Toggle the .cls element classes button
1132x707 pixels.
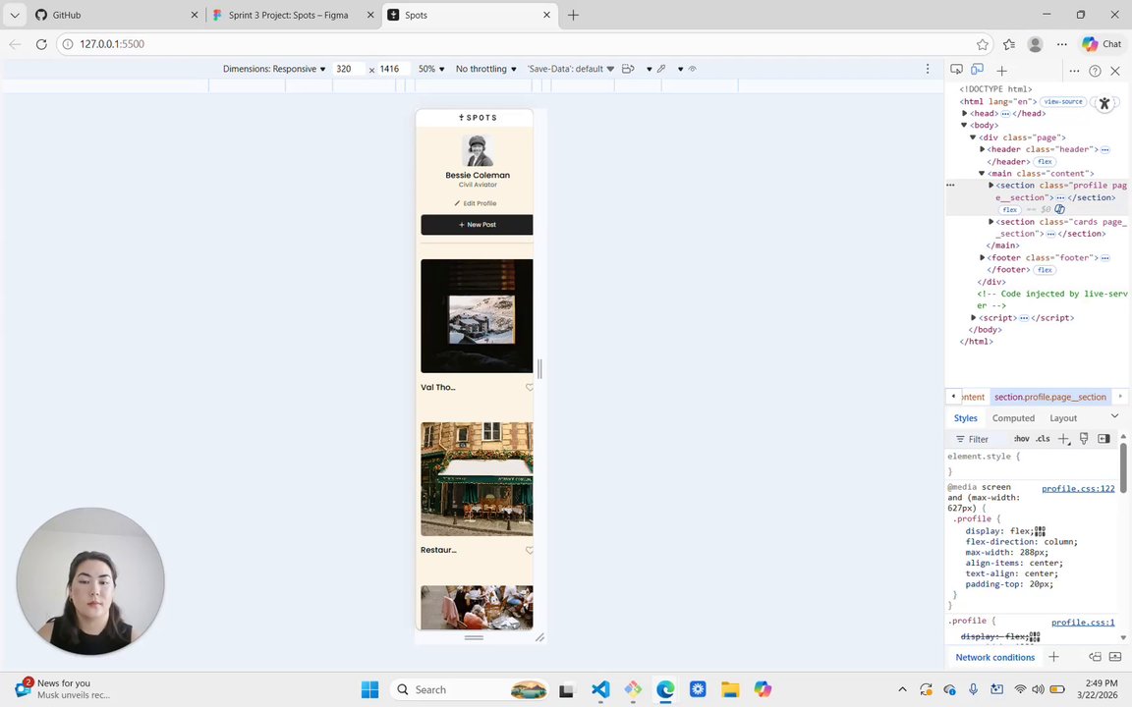(1043, 439)
